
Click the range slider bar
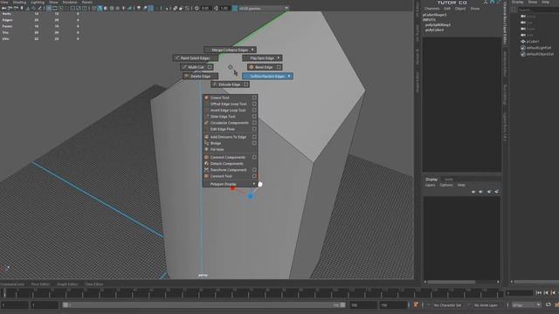204,305
